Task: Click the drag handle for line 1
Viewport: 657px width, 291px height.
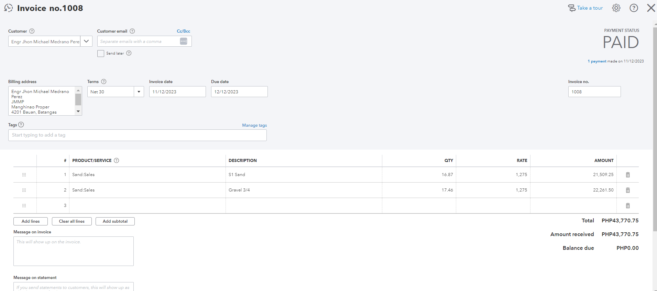Action: click(x=24, y=175)
